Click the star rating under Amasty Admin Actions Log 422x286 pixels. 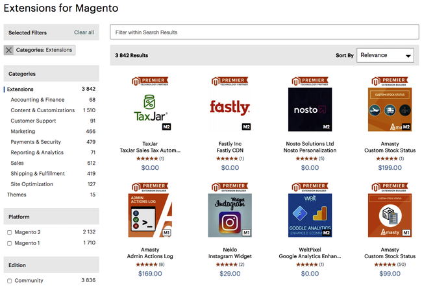coord(146,265)
